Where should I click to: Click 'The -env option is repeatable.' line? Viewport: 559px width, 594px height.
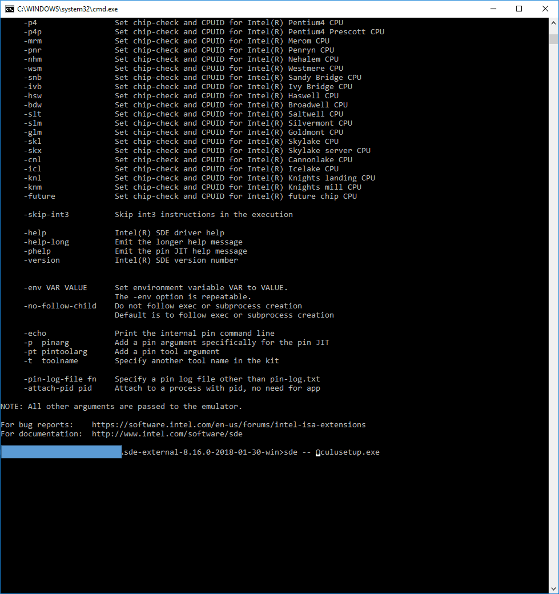[x=183, y=297]
